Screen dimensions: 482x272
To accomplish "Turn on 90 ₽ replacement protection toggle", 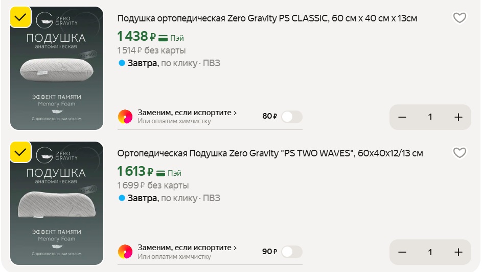I will coord(291,252).
